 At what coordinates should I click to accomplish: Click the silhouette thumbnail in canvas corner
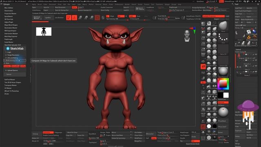click(44, 31)
